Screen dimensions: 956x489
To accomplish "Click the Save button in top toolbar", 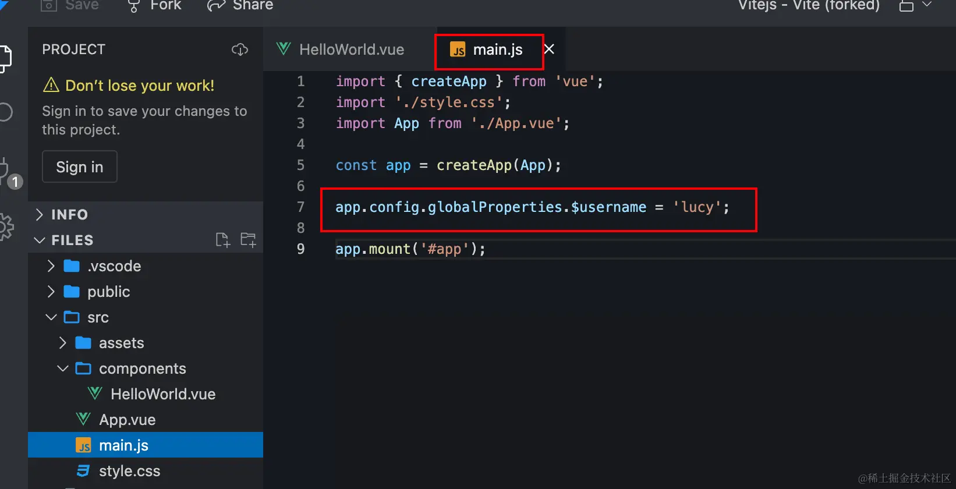I will (x=69, y=6).
